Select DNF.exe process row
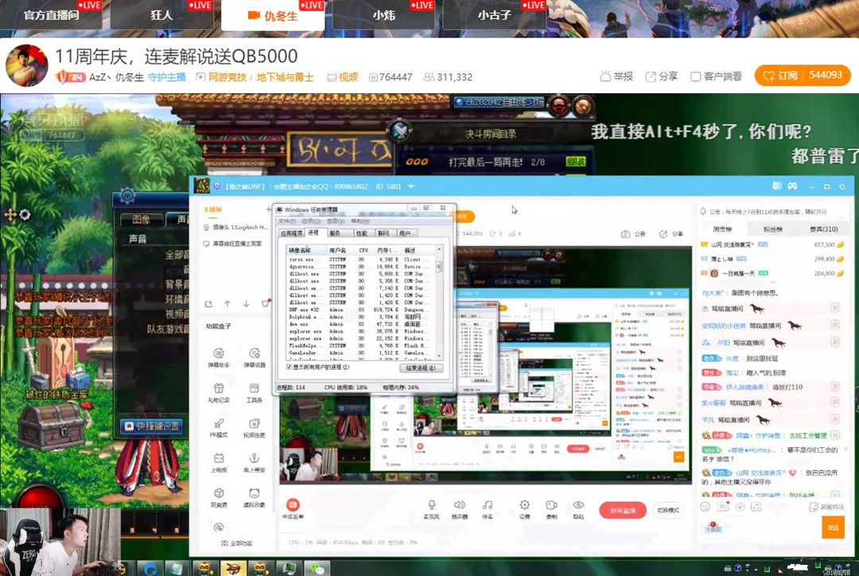 (360, 309)
